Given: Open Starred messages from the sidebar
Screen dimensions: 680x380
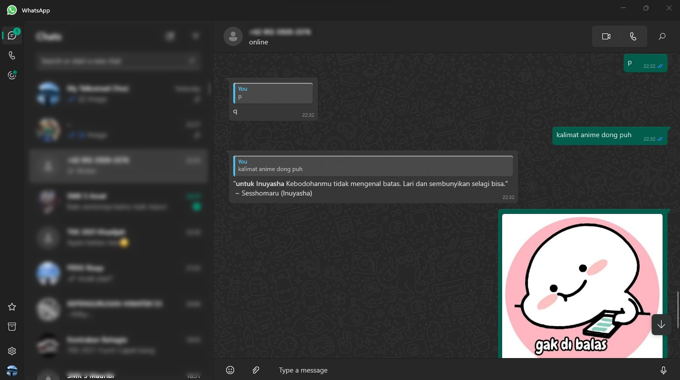Looking at the screenshot, I should [12, 307].
